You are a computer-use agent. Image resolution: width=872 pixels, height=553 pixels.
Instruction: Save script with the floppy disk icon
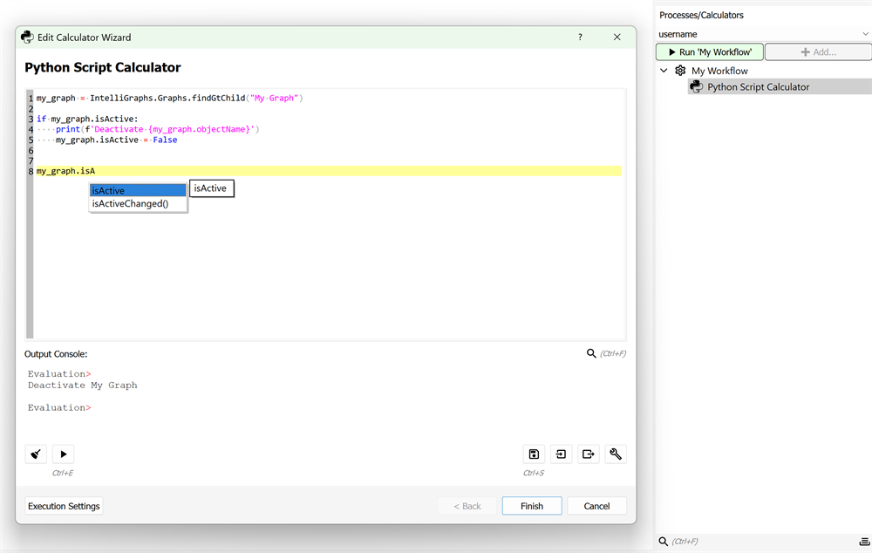[534, 454]
